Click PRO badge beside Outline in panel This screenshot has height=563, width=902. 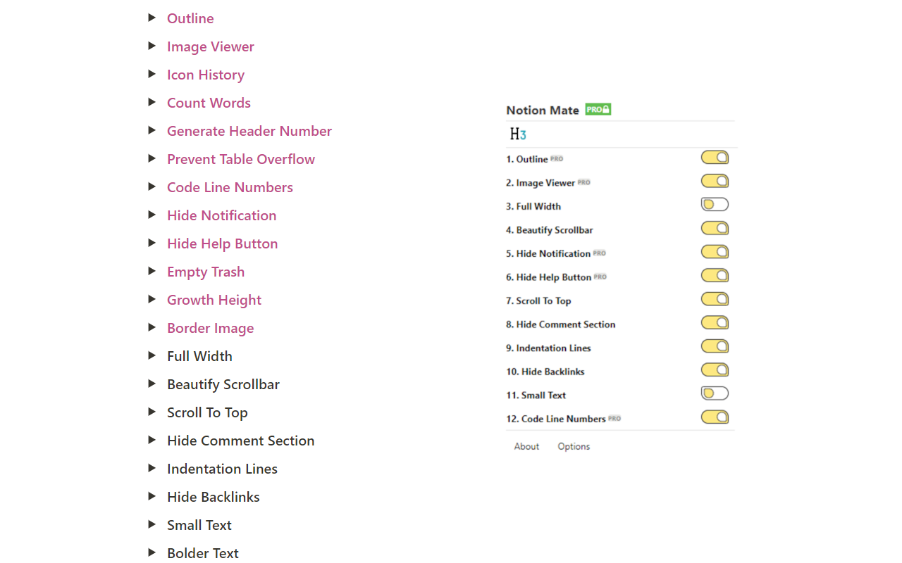click(557, 159)
